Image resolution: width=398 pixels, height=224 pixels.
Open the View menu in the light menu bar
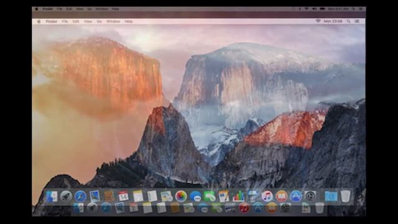tap(88, 22)
